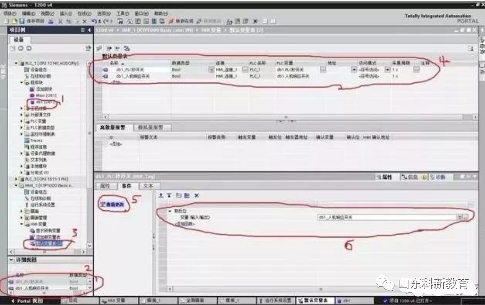This screenshot has height=305, width=485.
Task: Click the horizontal scrollbar under the tag table
Action: click(x=286, y=117)
